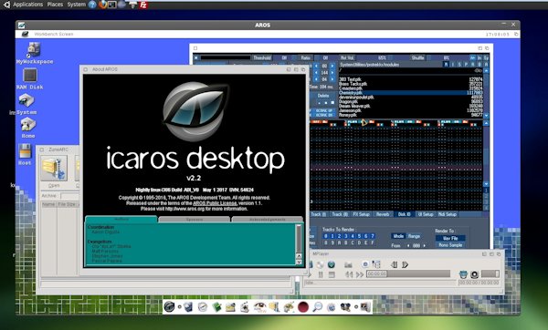Increase the 04 value with right arrow
Viewport: 548px width, 330px height.
[332, 79]
